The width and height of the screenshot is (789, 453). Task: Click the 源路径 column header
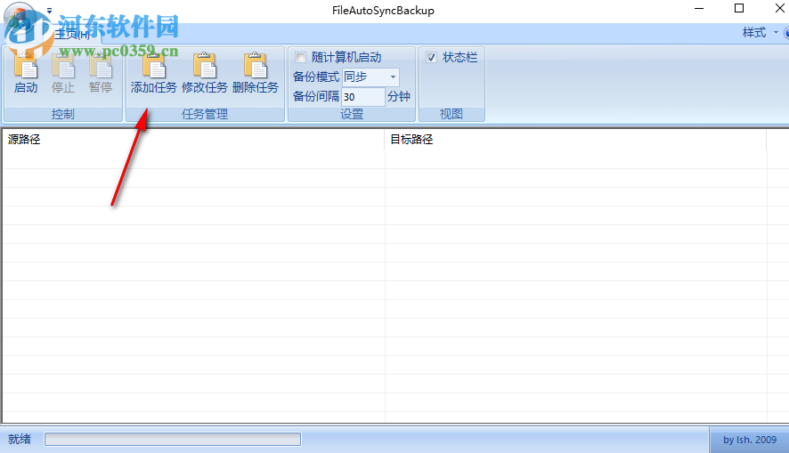pyautogui.click(x=193, y=139)
